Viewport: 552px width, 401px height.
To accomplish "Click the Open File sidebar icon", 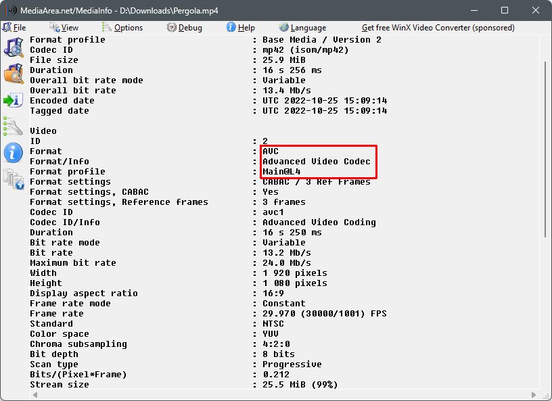I will click(x=14, y=47).
